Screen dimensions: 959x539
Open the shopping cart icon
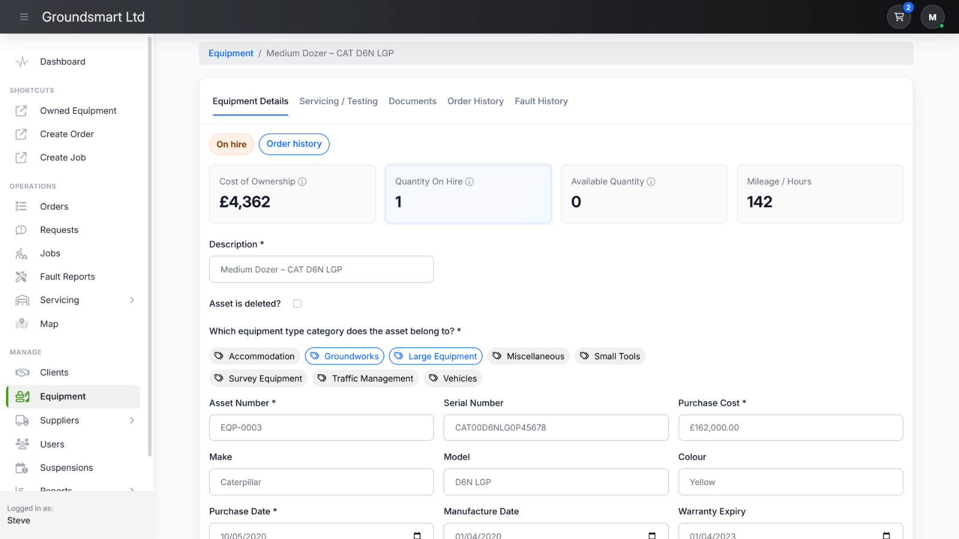pos(898,17)
